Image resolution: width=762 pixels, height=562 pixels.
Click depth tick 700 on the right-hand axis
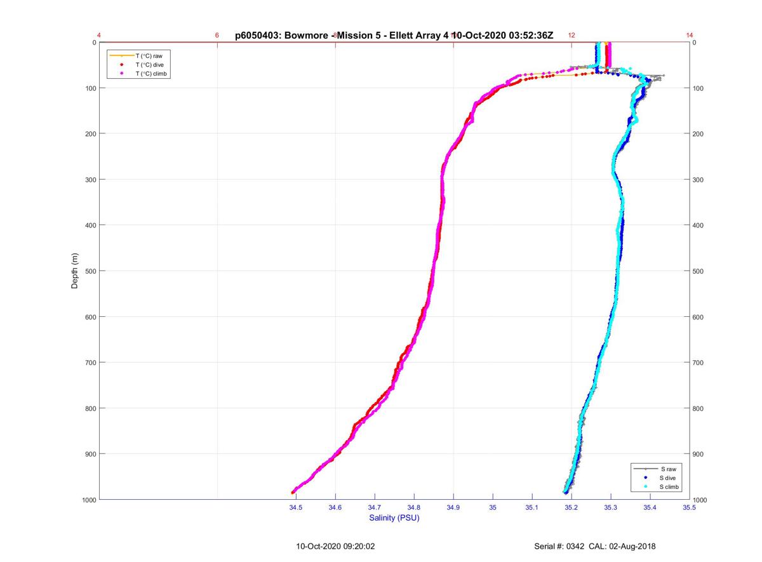[x=699, y=363]
